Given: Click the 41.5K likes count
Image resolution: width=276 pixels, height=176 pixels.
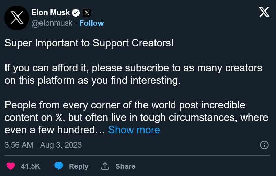Looking at the screenshot, I should tap(31, 166).
